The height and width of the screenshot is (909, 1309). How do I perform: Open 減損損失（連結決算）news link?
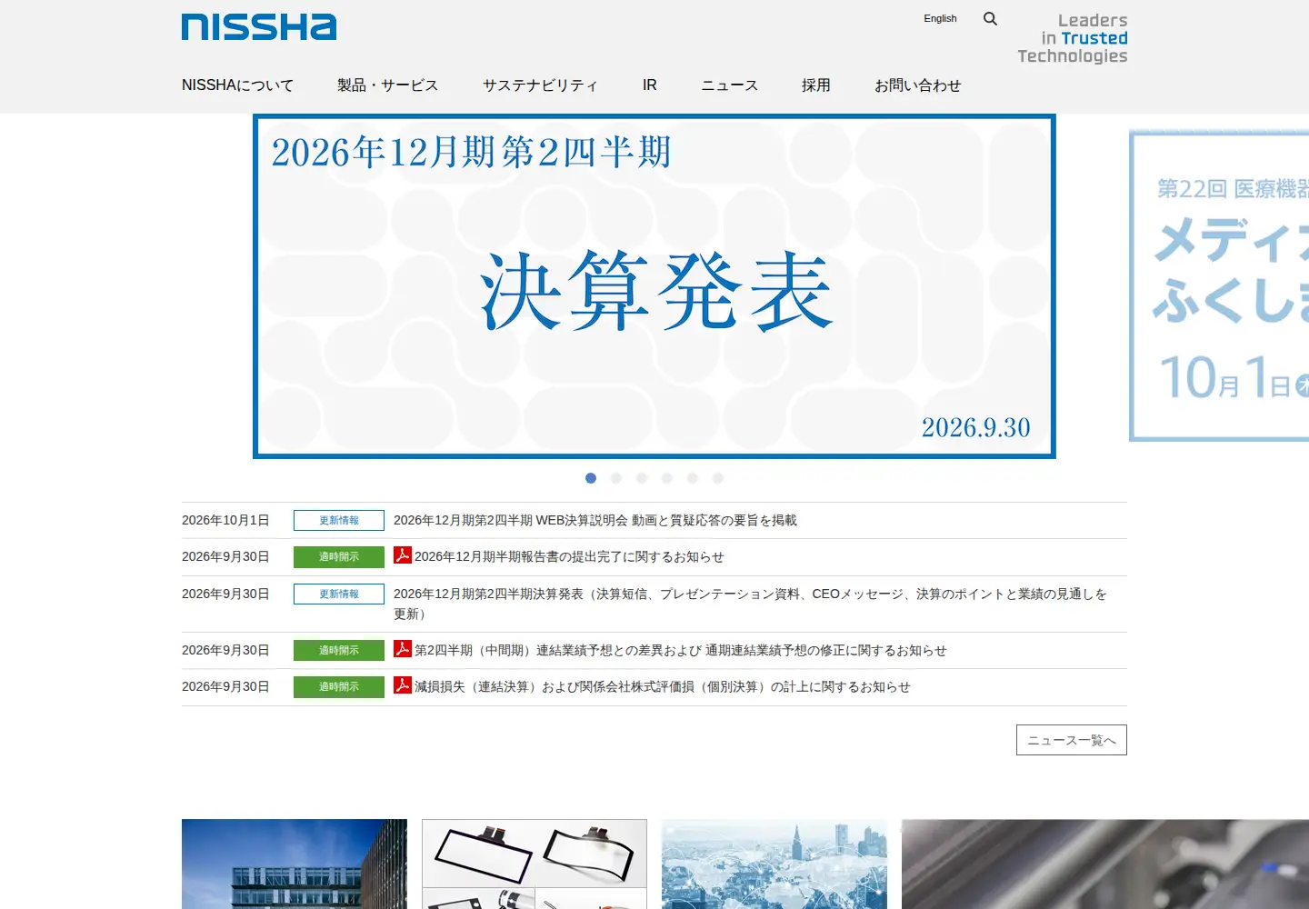[x=663, y=686]
